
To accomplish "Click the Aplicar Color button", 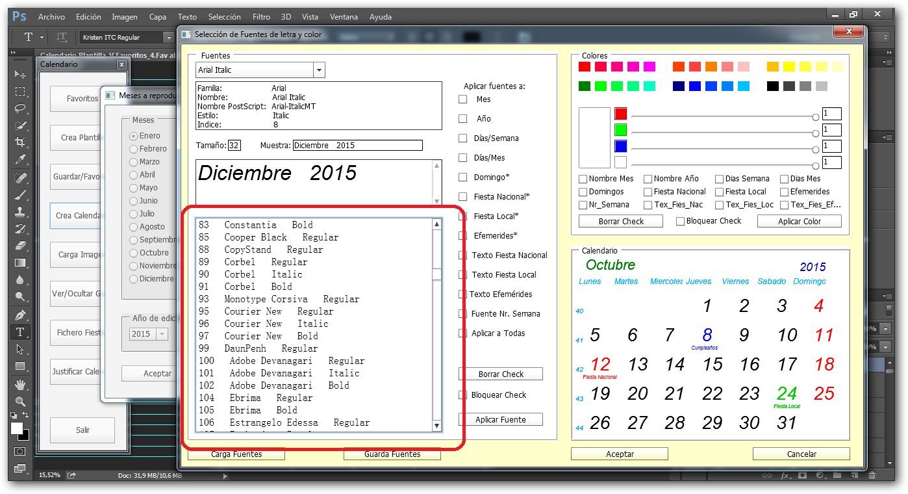I will coord(800,221).
